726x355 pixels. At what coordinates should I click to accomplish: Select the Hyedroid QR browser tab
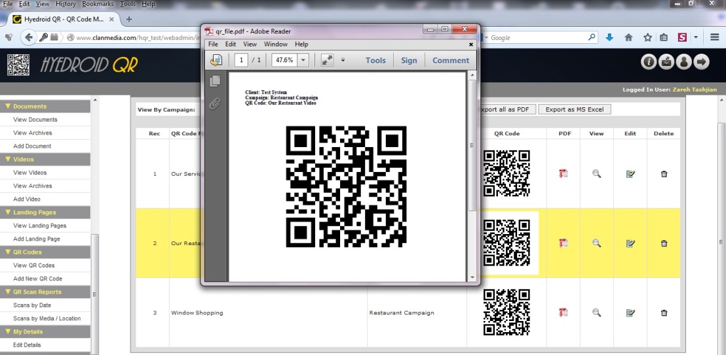point(63,19)
